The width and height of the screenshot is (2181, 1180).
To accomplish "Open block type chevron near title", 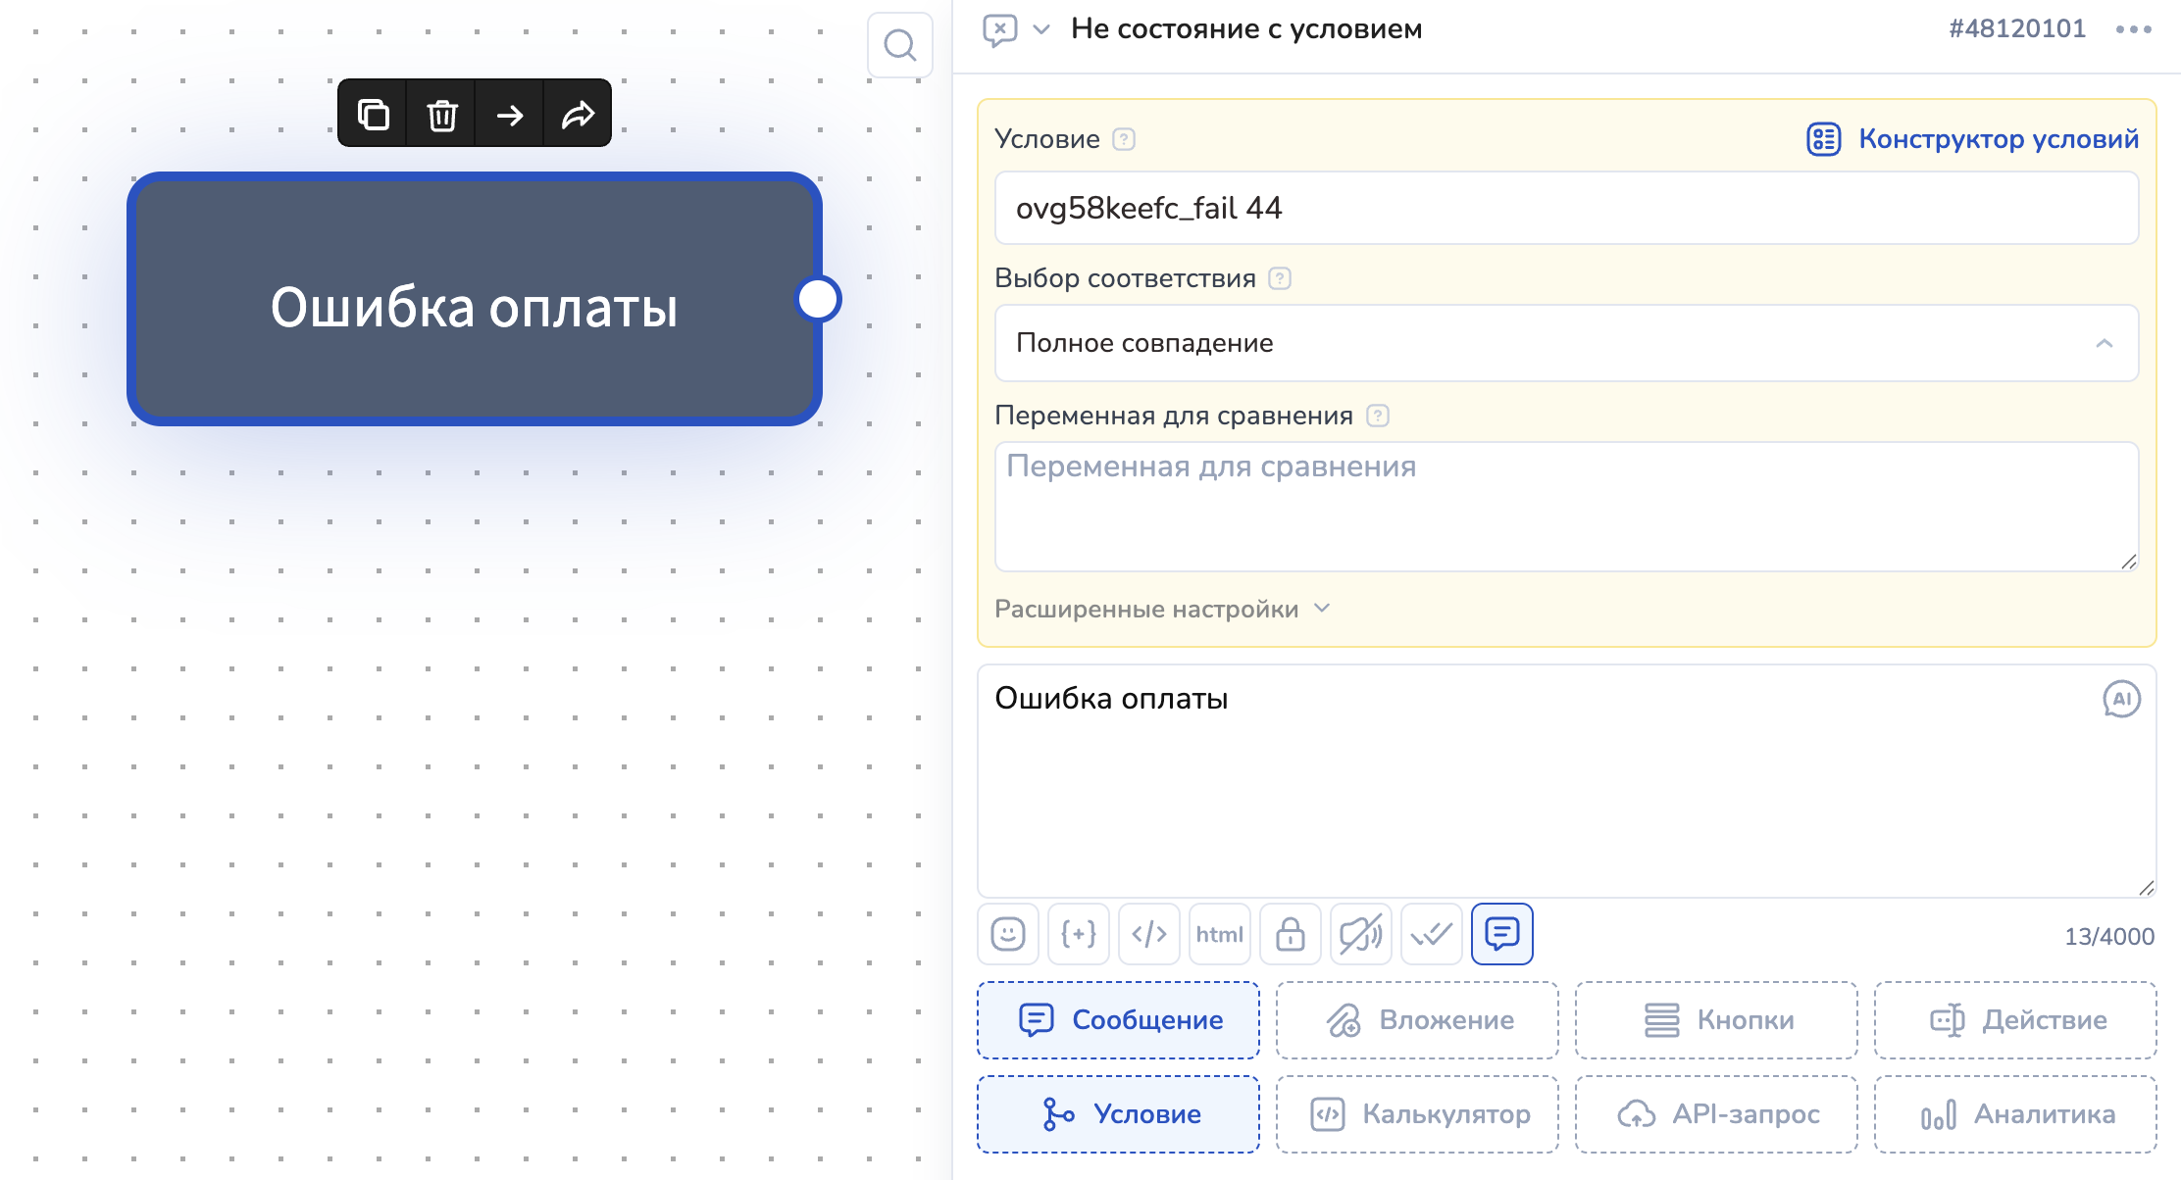I will coord(1041,29).
